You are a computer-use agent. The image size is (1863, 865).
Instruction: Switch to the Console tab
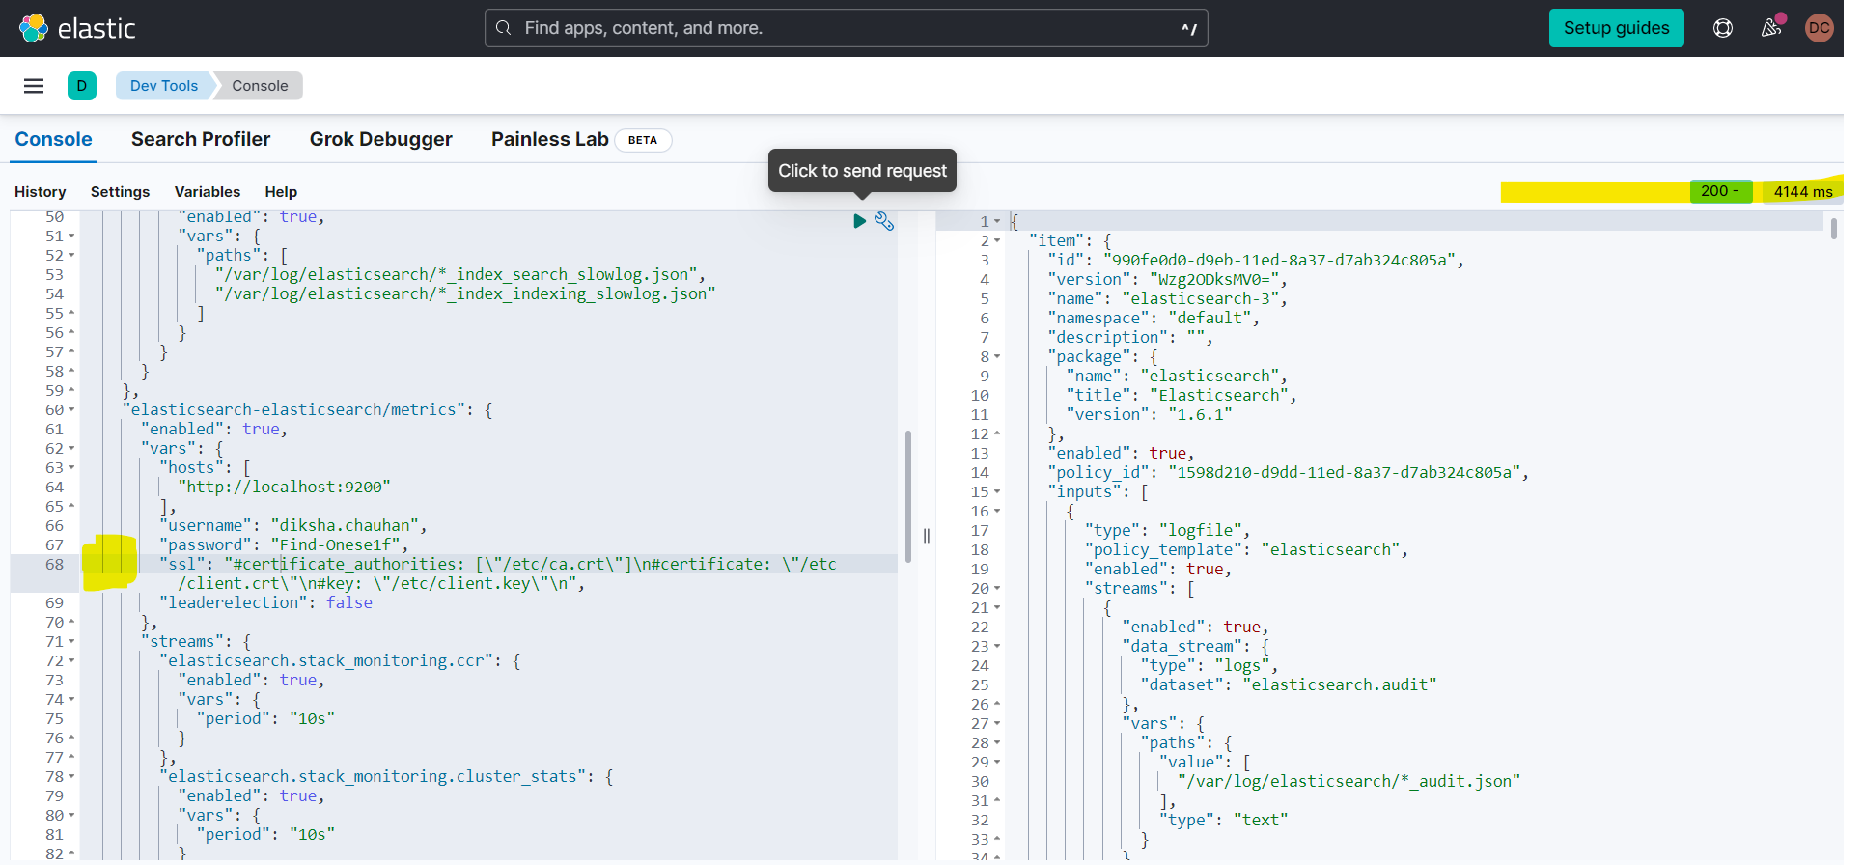pos(54,139)
